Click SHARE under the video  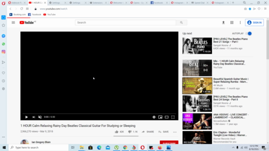[x=148, y=132]
